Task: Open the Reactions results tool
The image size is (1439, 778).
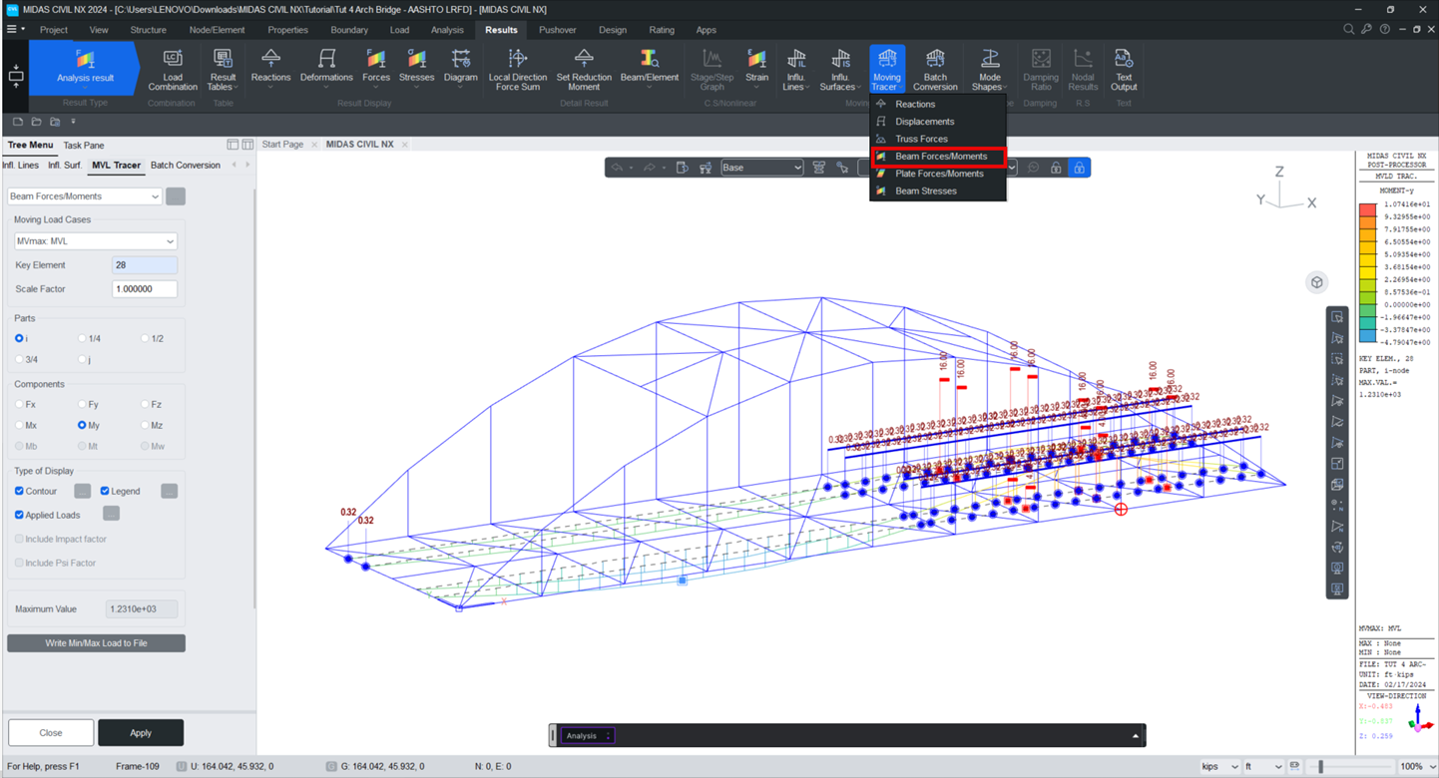Action: pyautogui.click(x=270, y=70)
